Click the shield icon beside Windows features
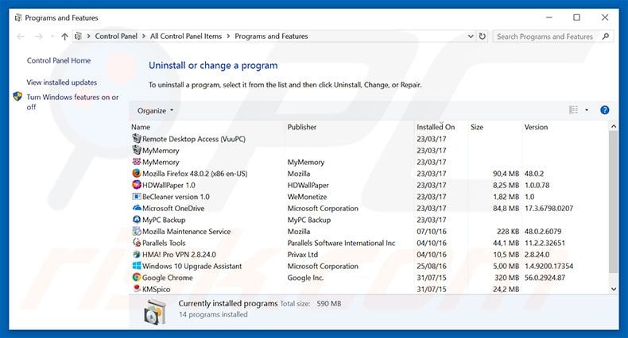This screenshot has width=628, height=338. [x=17, y=97]
